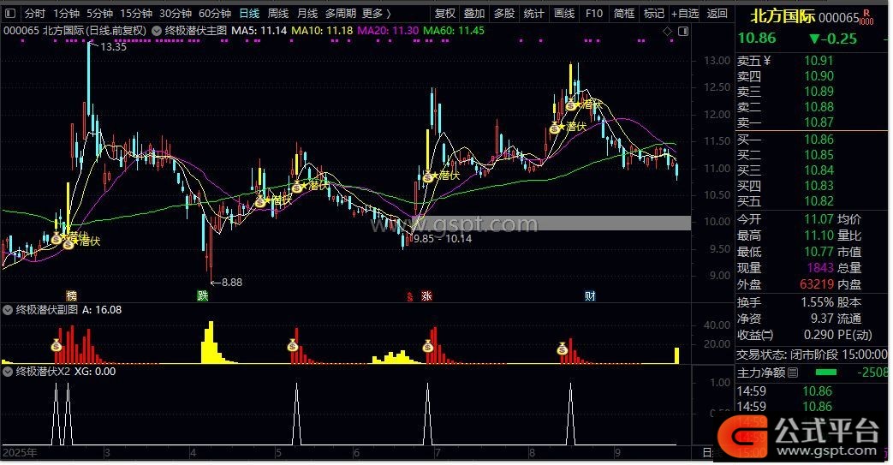Click the 返回 back button
893x465 pixels.
pyautogui.click(x=717, y=14)
